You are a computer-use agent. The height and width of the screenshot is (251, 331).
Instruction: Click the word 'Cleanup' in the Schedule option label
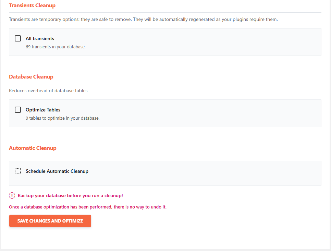(x=79, y=171)
